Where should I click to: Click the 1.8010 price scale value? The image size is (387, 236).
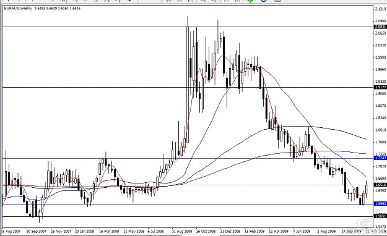pos(380,130)
